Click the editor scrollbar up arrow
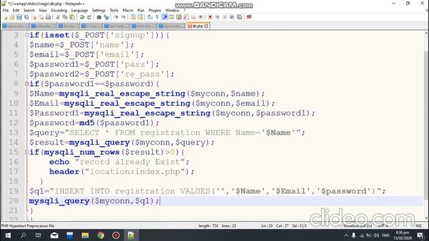 click(426, 33)
